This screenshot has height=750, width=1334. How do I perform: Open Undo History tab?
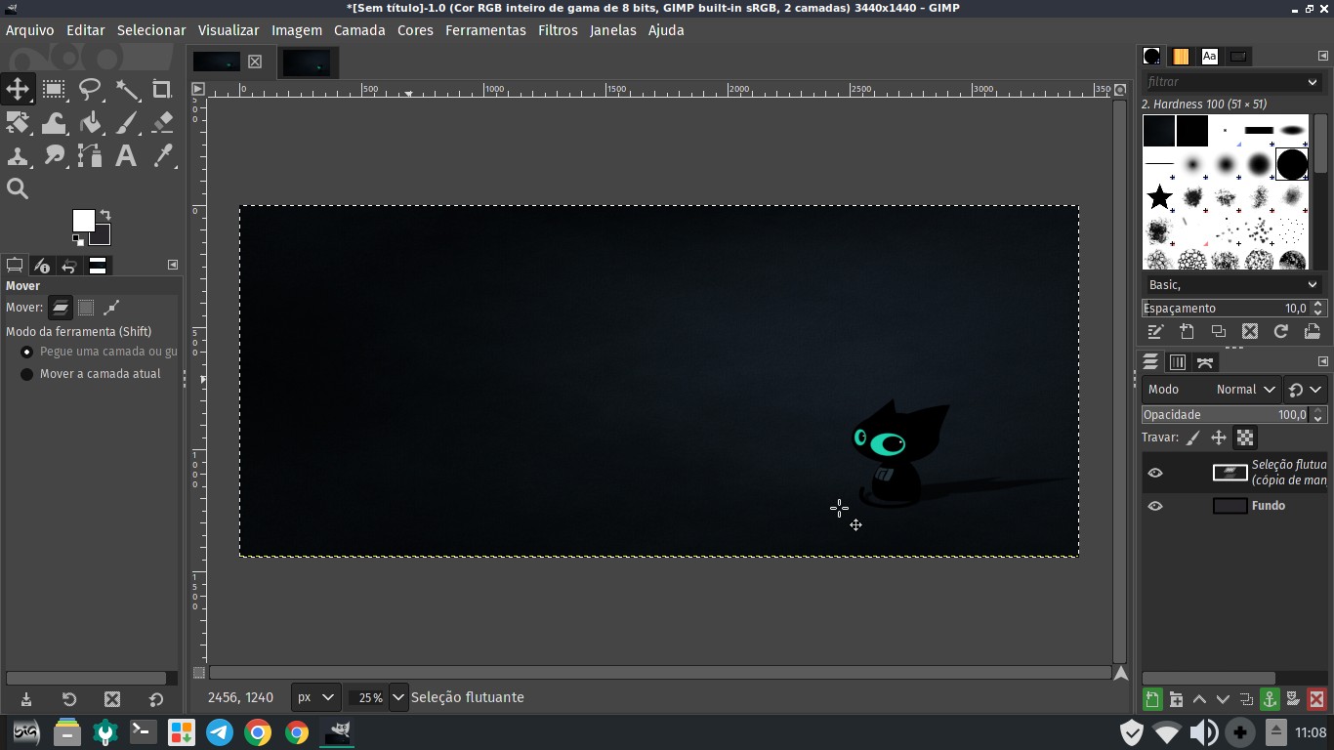(x=69, y=266)
